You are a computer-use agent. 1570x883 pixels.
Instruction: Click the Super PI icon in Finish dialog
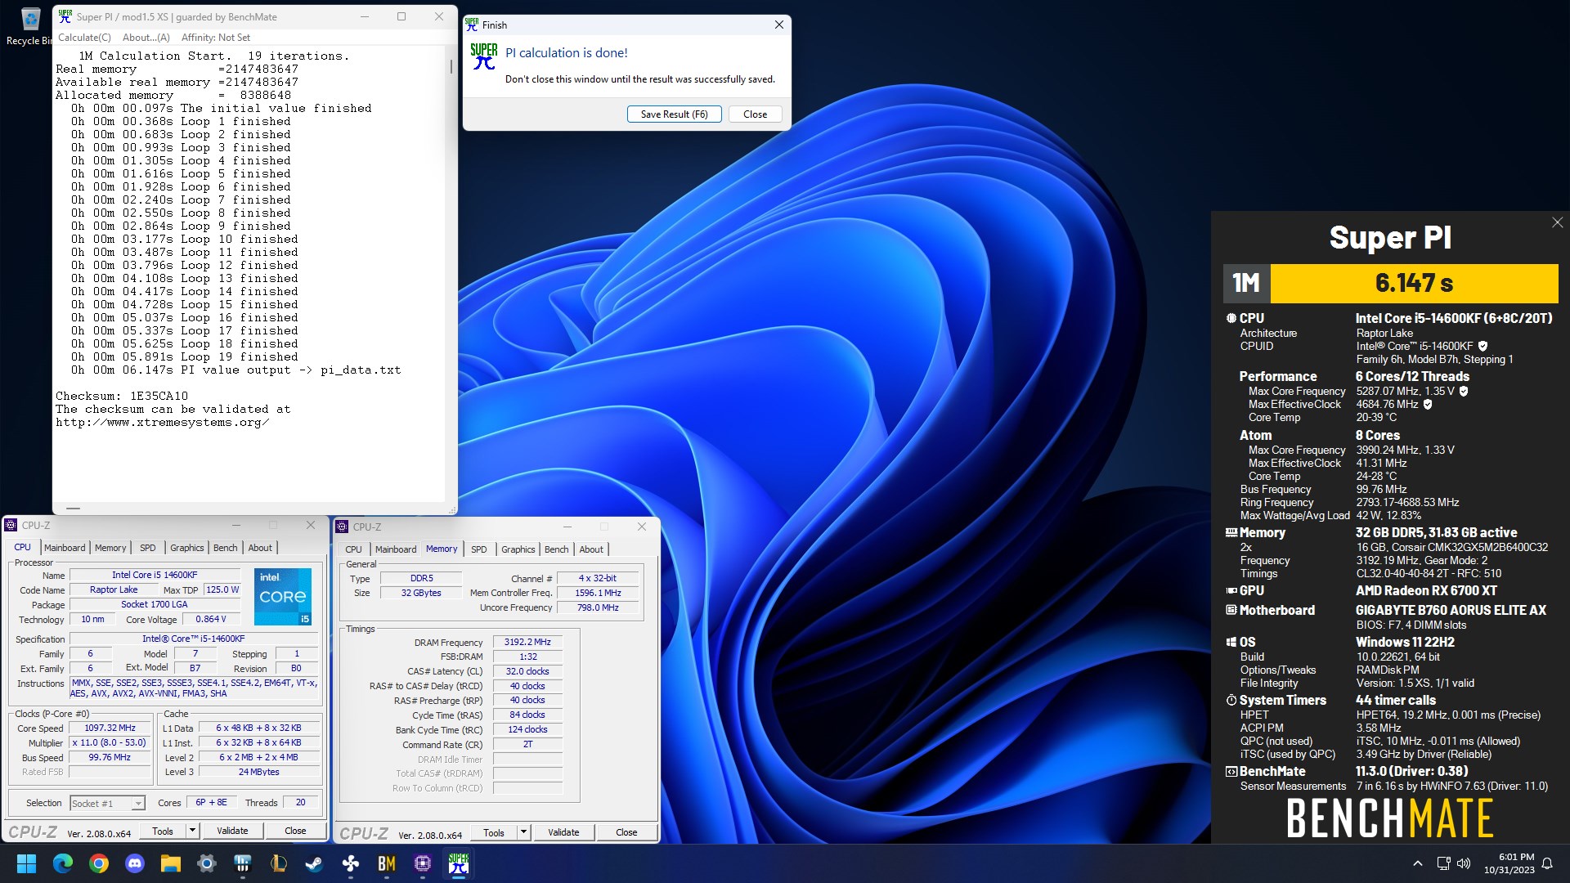(x=483, y=56)
